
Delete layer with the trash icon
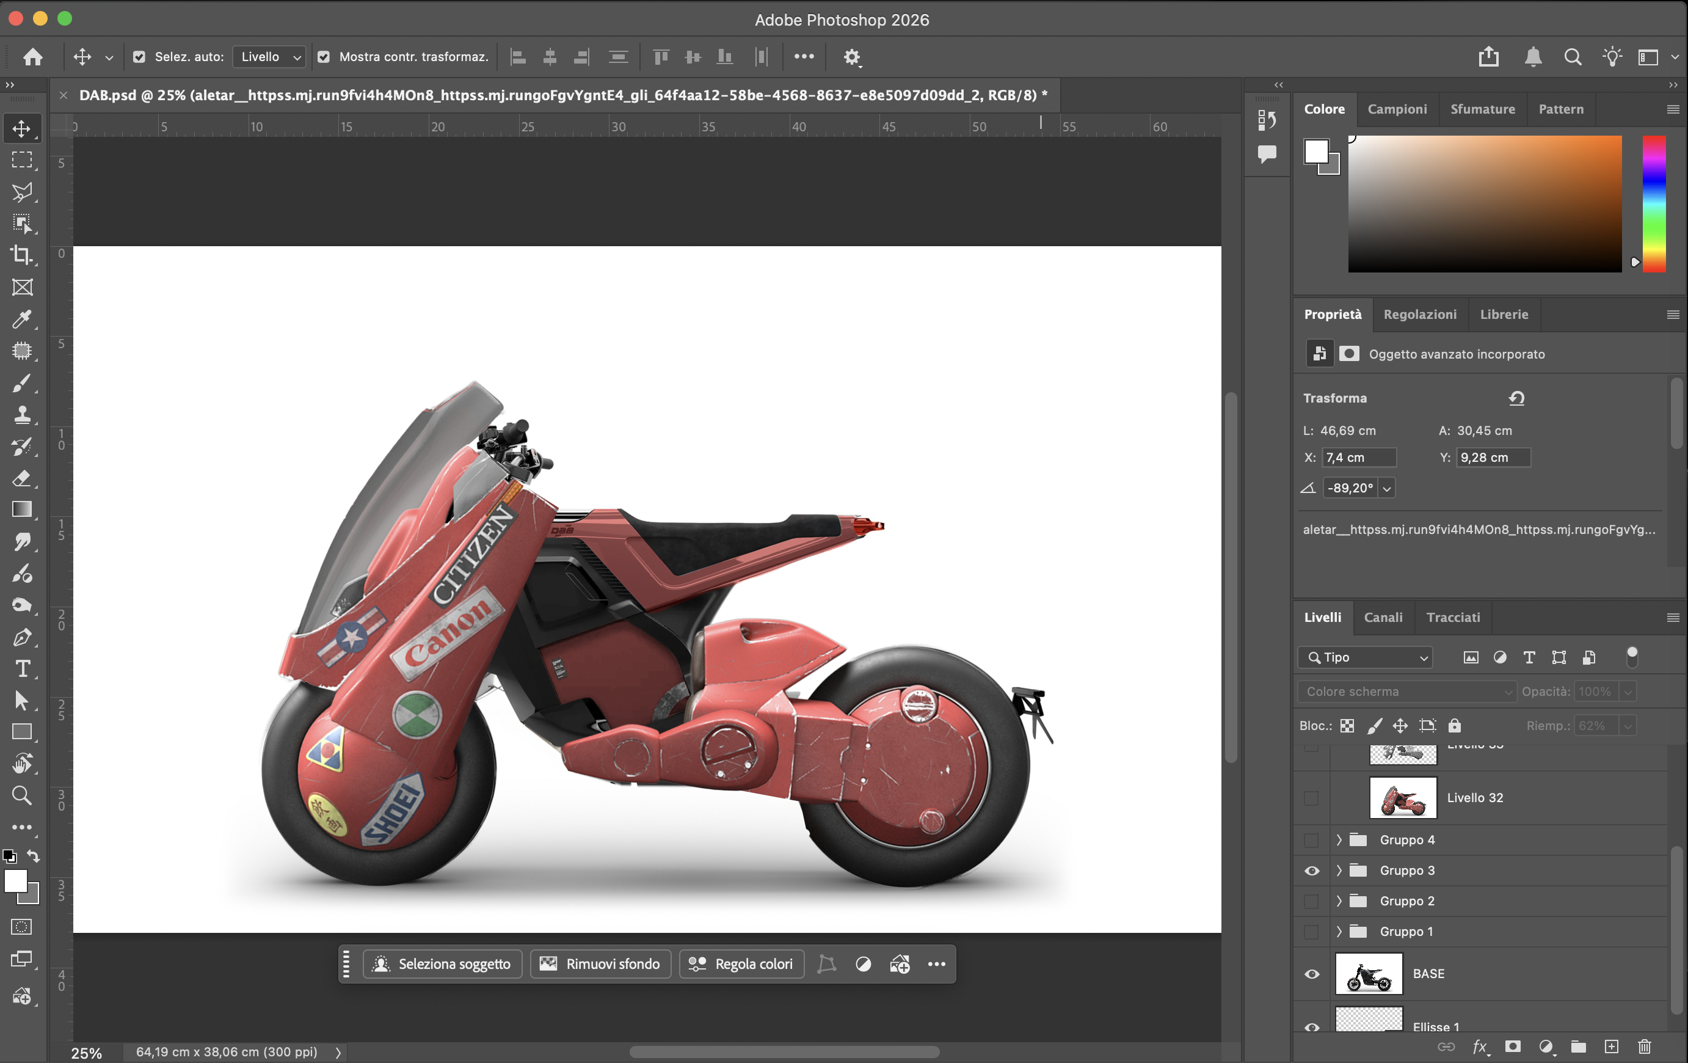[x=1645, y=1047]
